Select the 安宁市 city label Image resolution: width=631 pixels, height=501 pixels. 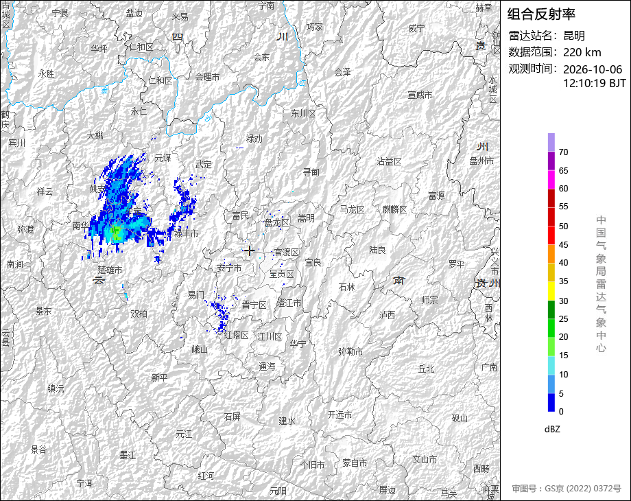pos(229,268)
